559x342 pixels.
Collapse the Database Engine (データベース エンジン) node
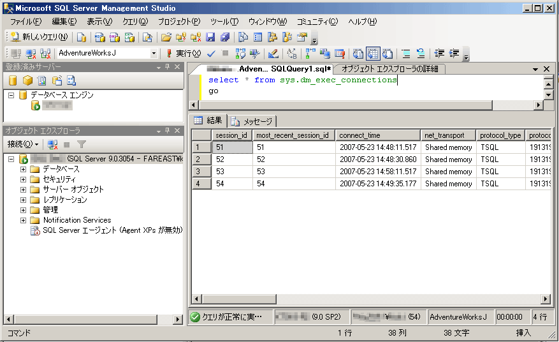tap(11, 95)
